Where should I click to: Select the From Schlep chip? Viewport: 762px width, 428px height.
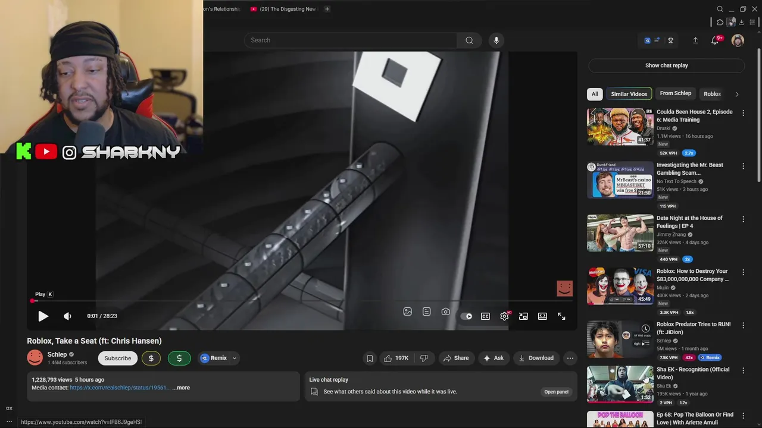pos(676,93)
